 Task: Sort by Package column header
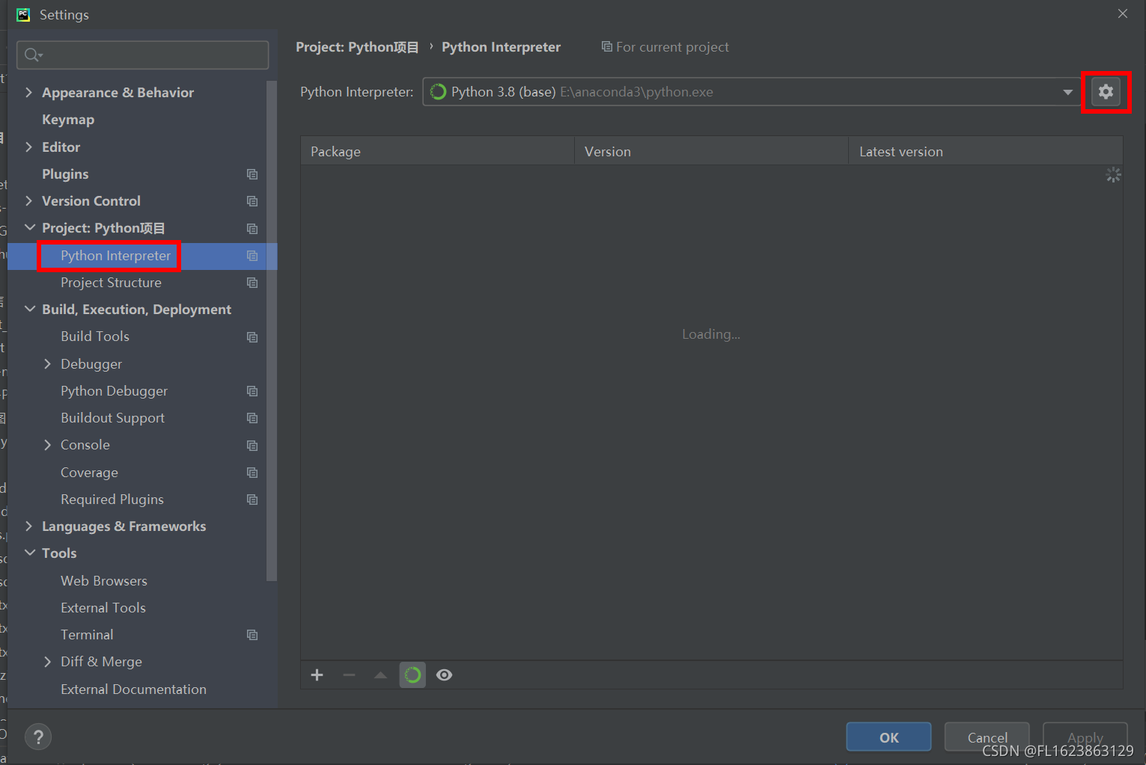pyautogui.click(x=437, y=151)
